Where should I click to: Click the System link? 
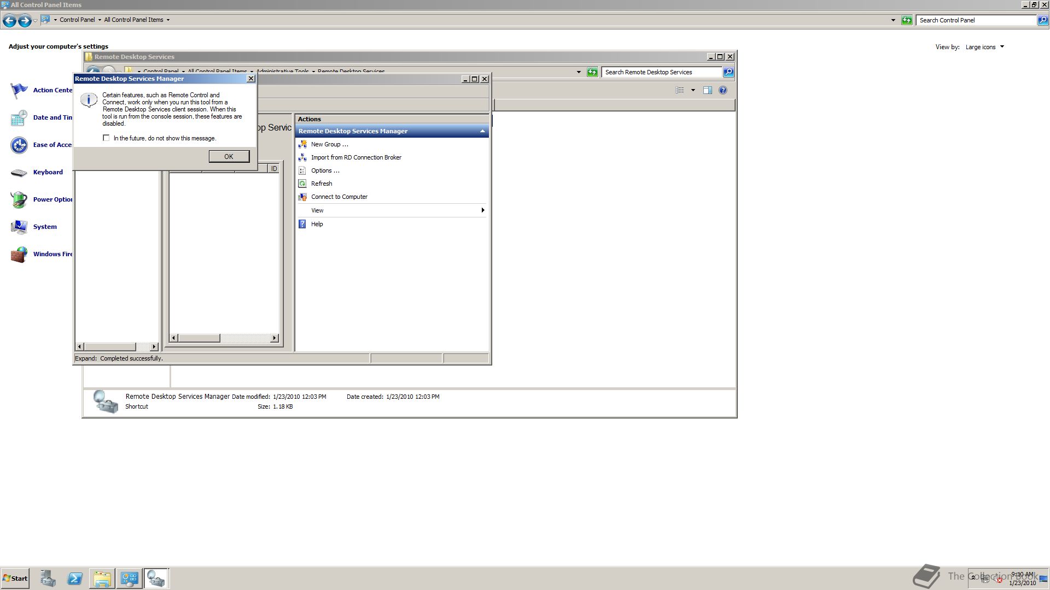pos(45,227)
